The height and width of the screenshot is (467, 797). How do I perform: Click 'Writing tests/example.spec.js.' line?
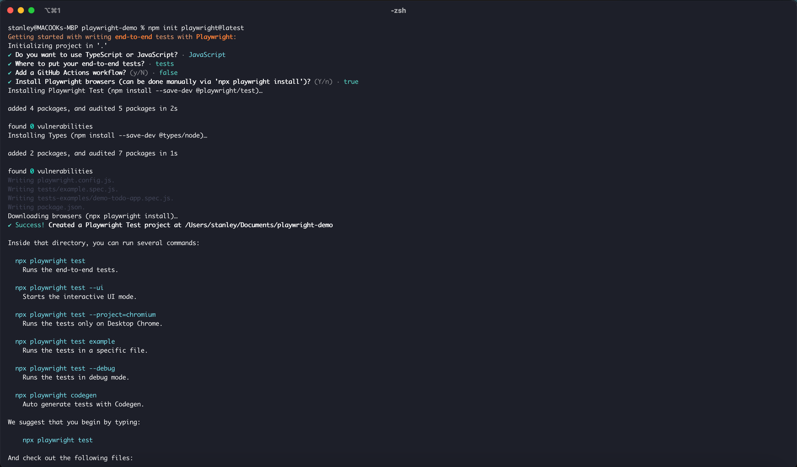point(63,189)
